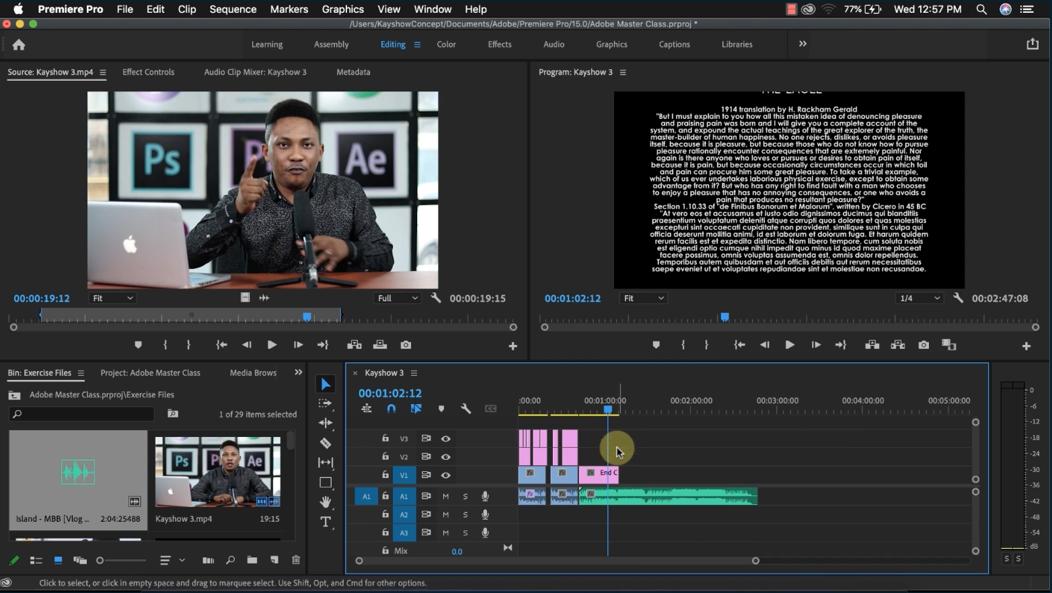
Task: Play the Program monitor sequence
Action: 790,345
